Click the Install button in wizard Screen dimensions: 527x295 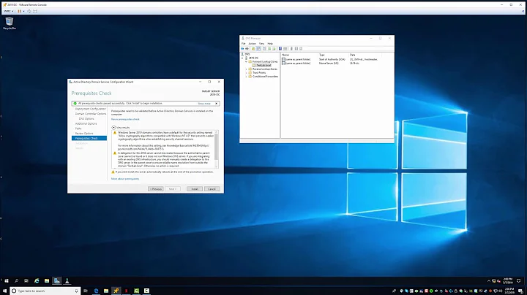pyautogui.click(x=195, y=189)
